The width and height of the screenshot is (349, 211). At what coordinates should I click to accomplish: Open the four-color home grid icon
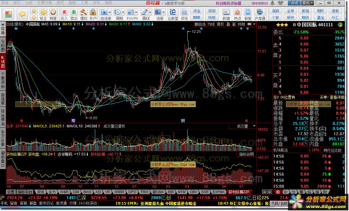tap(8, 14)
